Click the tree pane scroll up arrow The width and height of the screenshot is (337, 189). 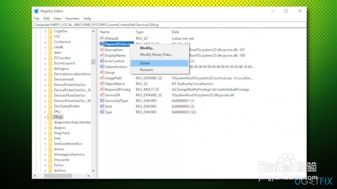pos(93,31)
